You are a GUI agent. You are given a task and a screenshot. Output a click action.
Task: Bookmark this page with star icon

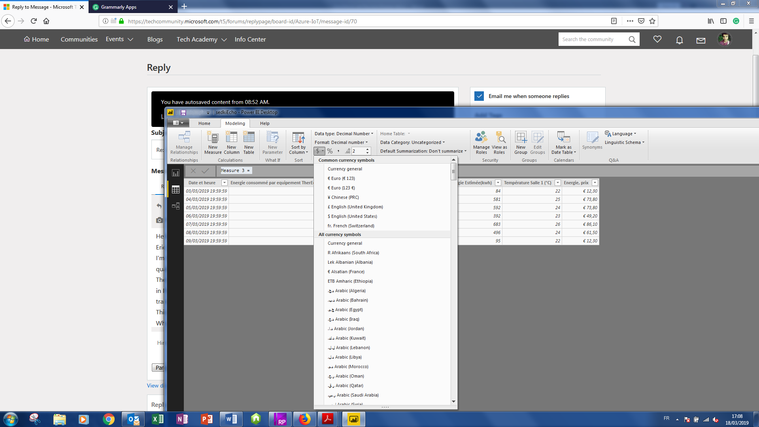[x=652, y=21]
